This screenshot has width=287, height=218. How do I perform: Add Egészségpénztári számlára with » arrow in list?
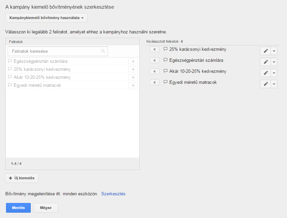133,61
